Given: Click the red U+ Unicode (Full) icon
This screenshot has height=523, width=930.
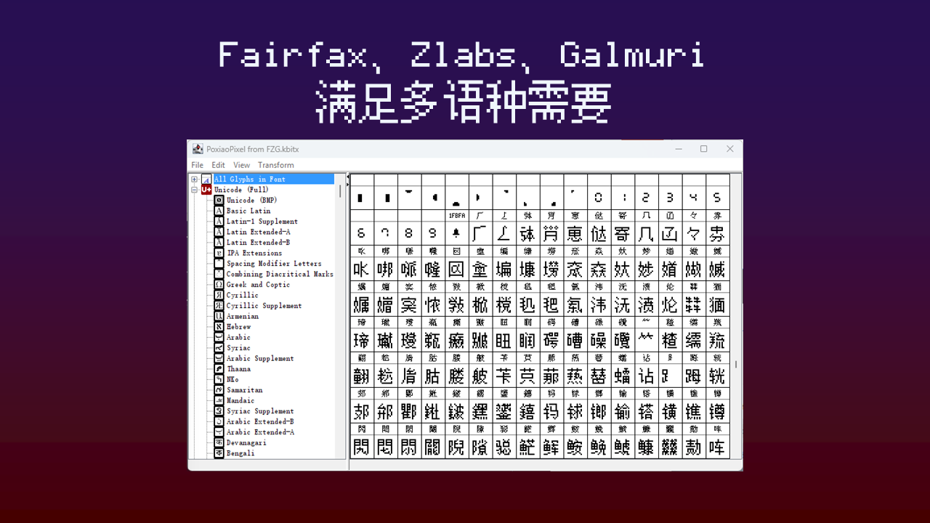Looking at the screenshot, I should point(206,190).
